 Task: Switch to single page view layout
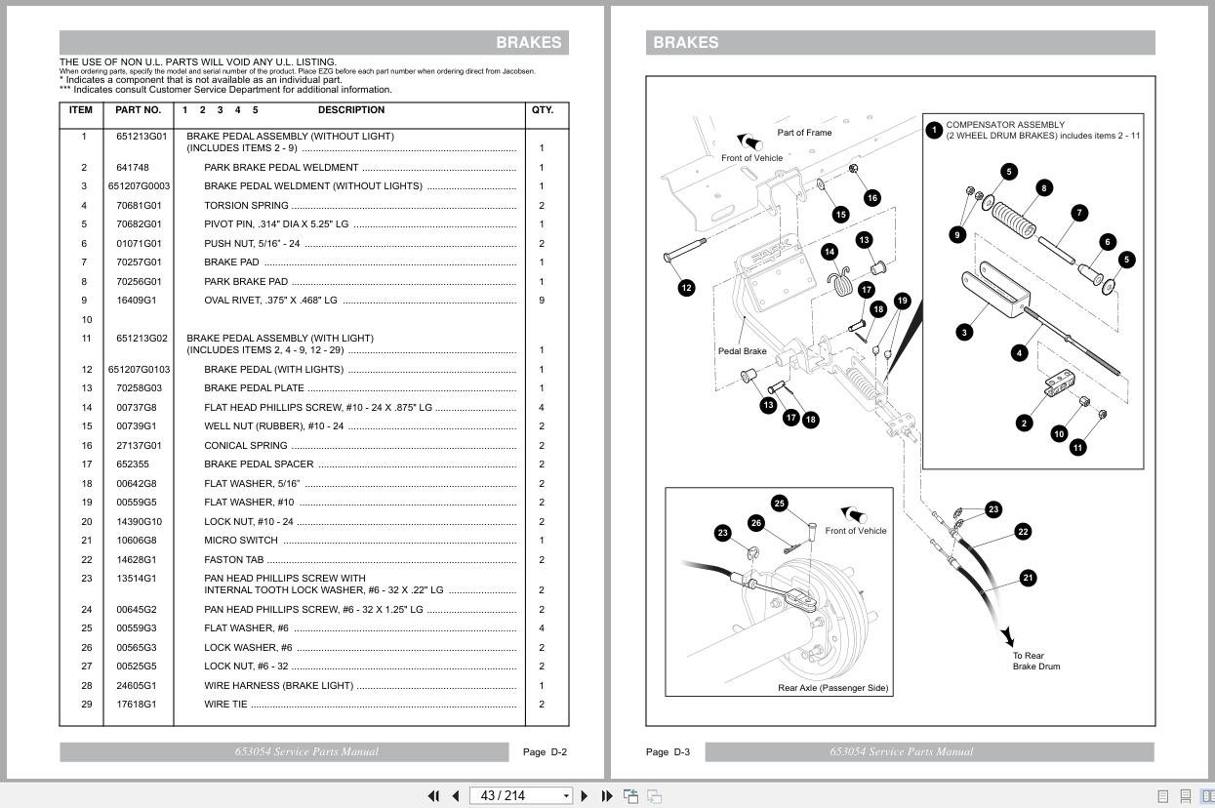(x=1163, y=796)
